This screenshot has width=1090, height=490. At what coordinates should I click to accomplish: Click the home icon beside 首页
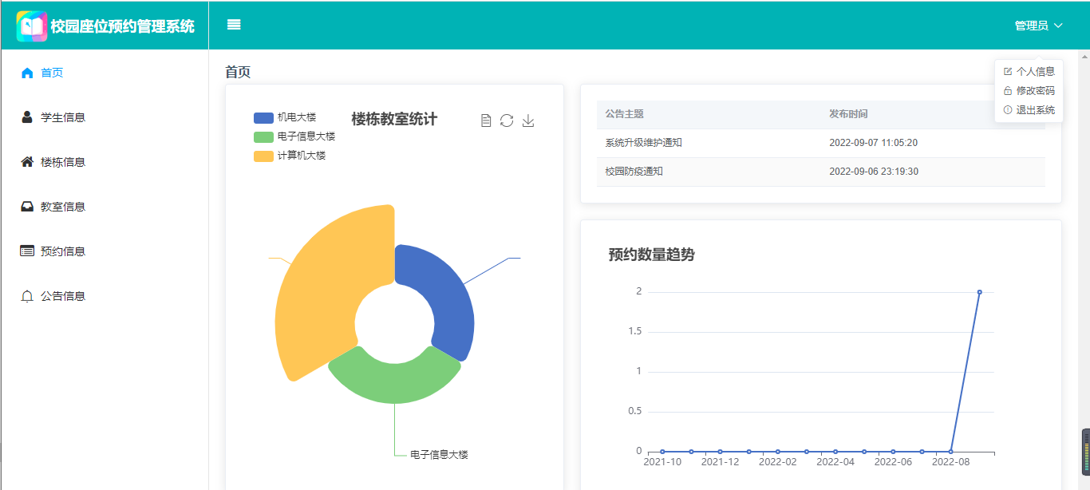[x=27, y=73]
